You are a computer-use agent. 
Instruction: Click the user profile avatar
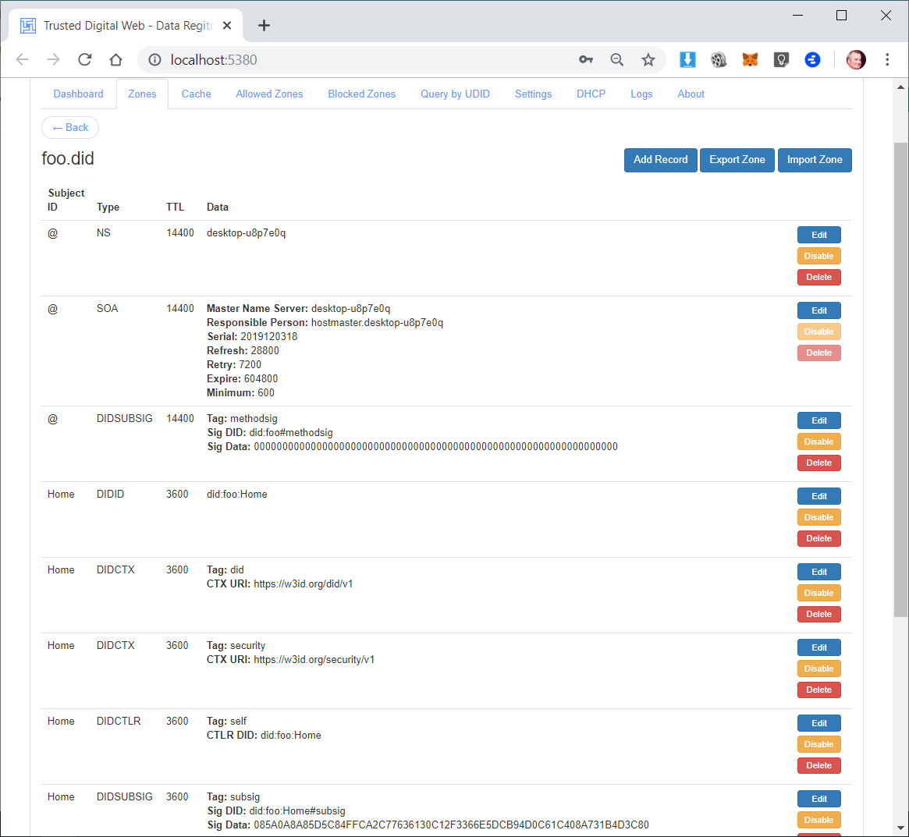point(856,60)
